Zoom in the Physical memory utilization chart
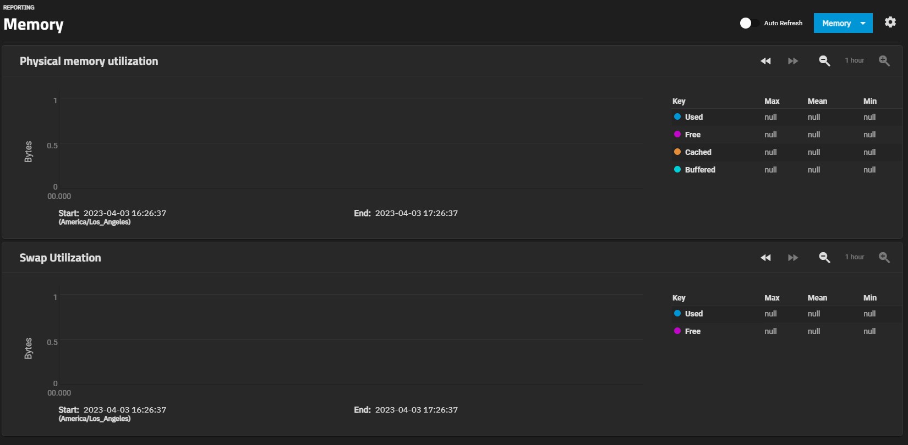Viewport: 908px width, 445px height. (884, 61)
